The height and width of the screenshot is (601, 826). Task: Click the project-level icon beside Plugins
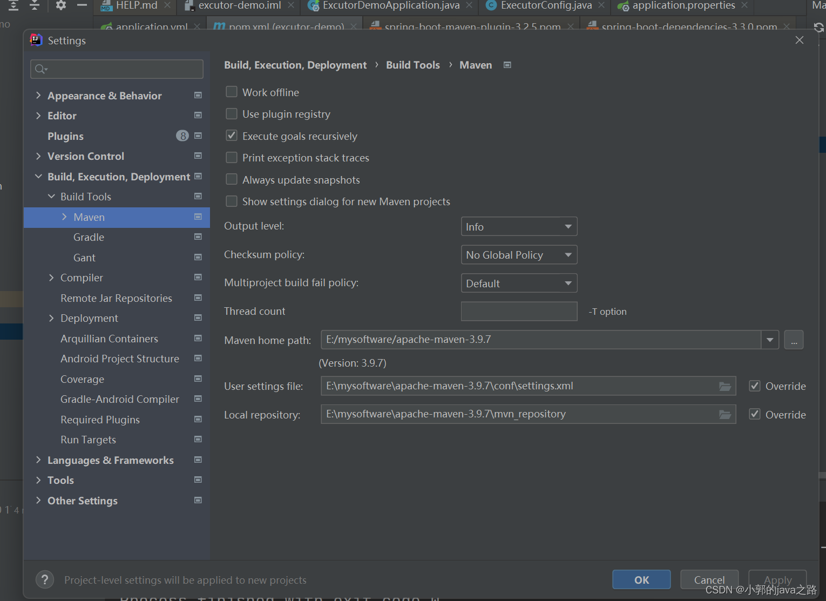[x=198, y=136]
